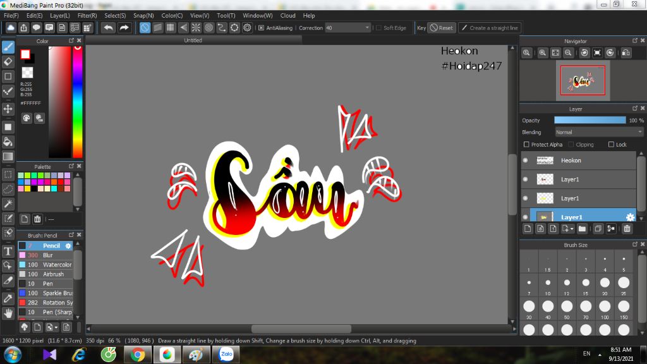Open Chrome from the taskbar

point(138,355)
